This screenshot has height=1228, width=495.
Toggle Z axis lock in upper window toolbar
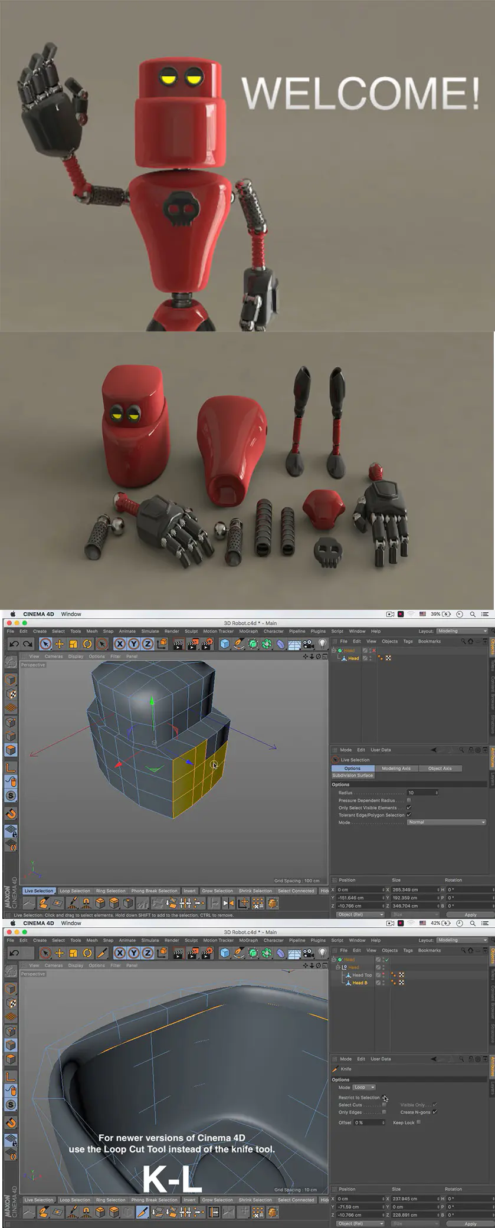coord(147,644)
